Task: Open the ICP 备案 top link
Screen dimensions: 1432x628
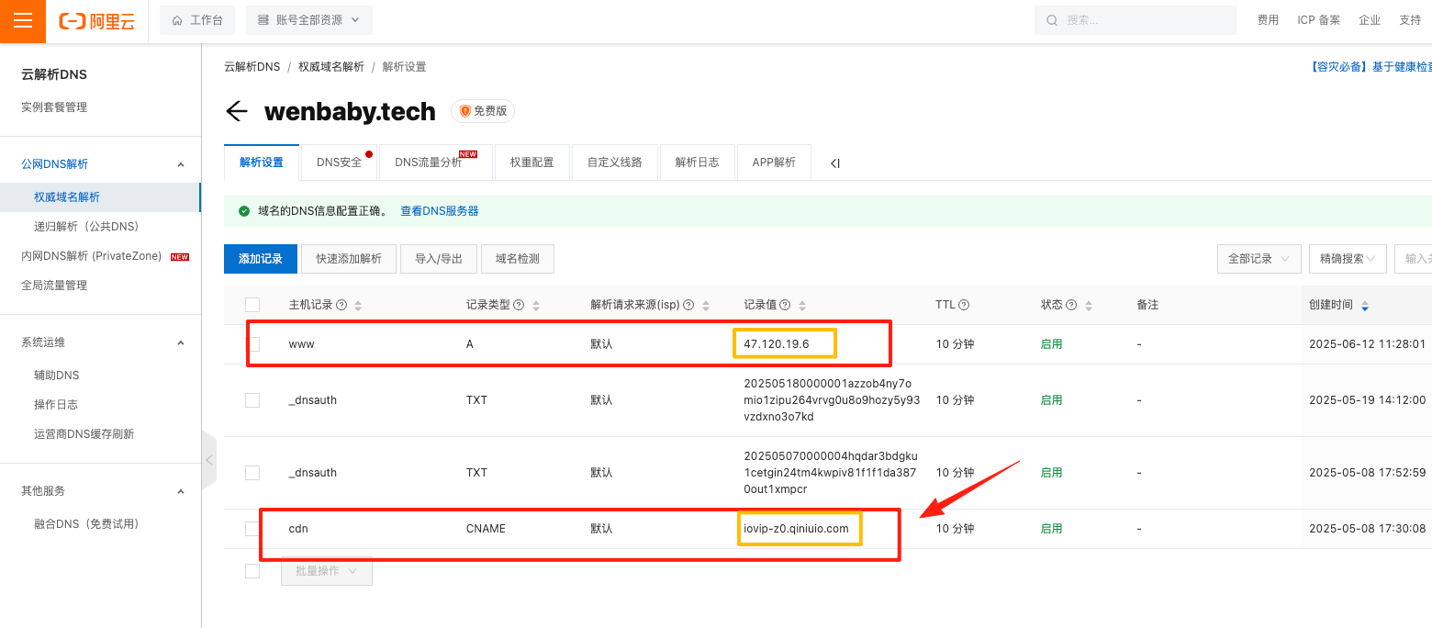Action: [x=1319, y=20]
